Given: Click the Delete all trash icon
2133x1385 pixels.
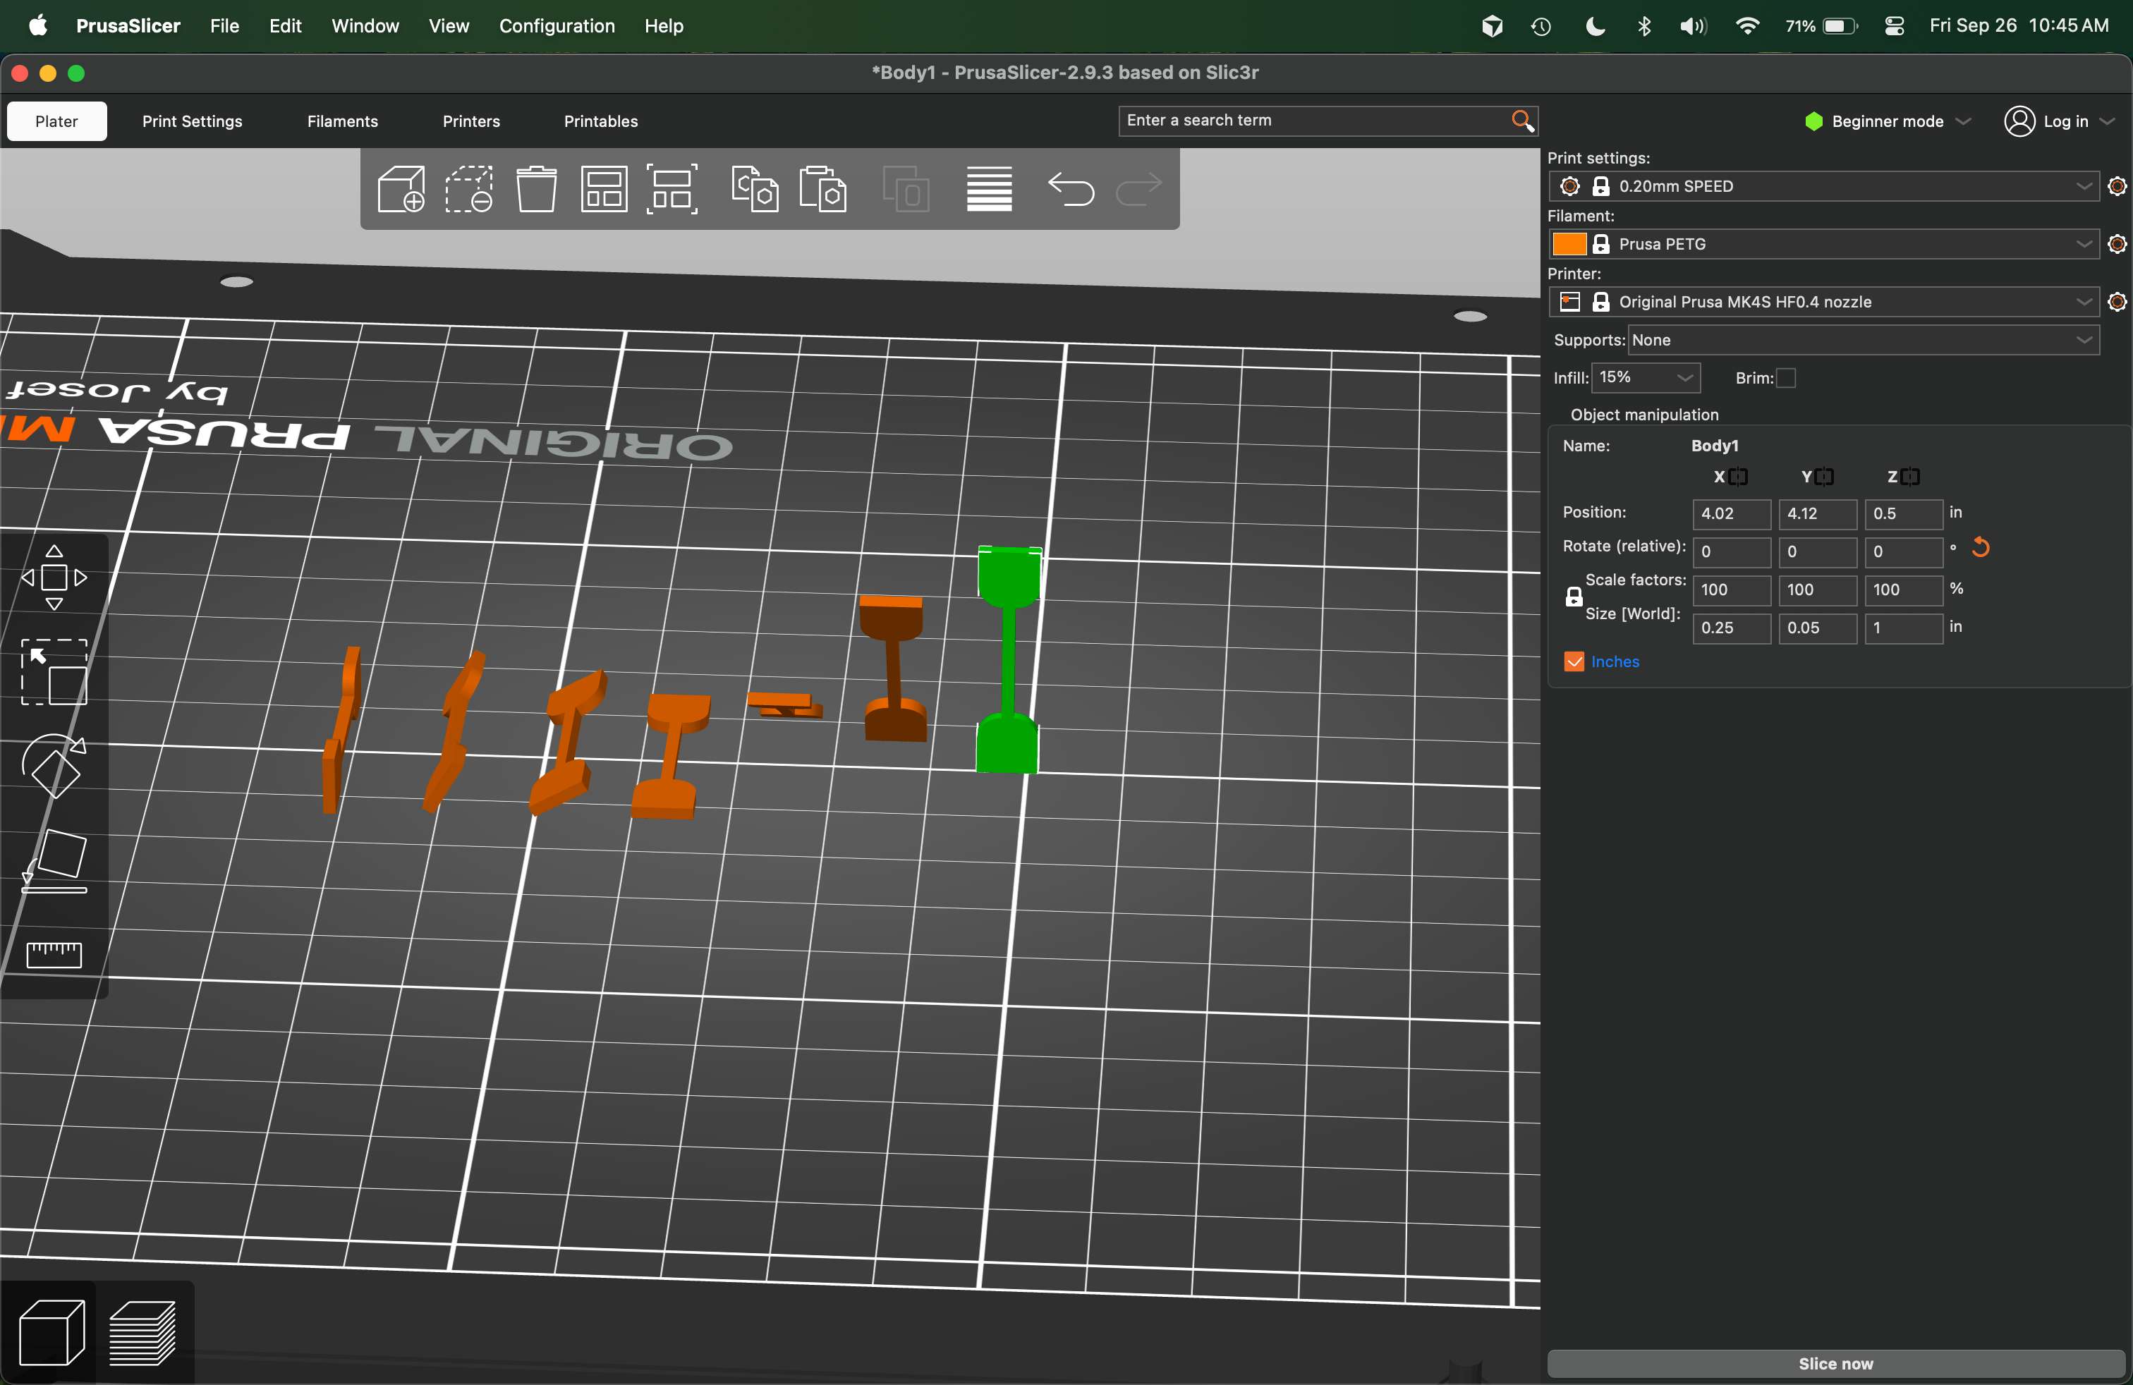Looking at the screenshot, I should [536, 189].
